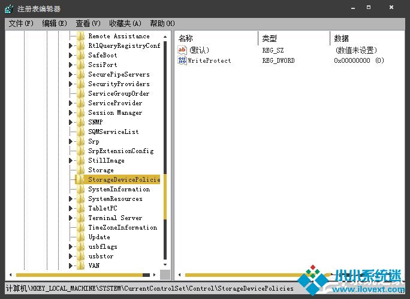Viewport: 410px width, 299px height.
Task: Expand the Srp tree node
Action: [x=71, y=141]
